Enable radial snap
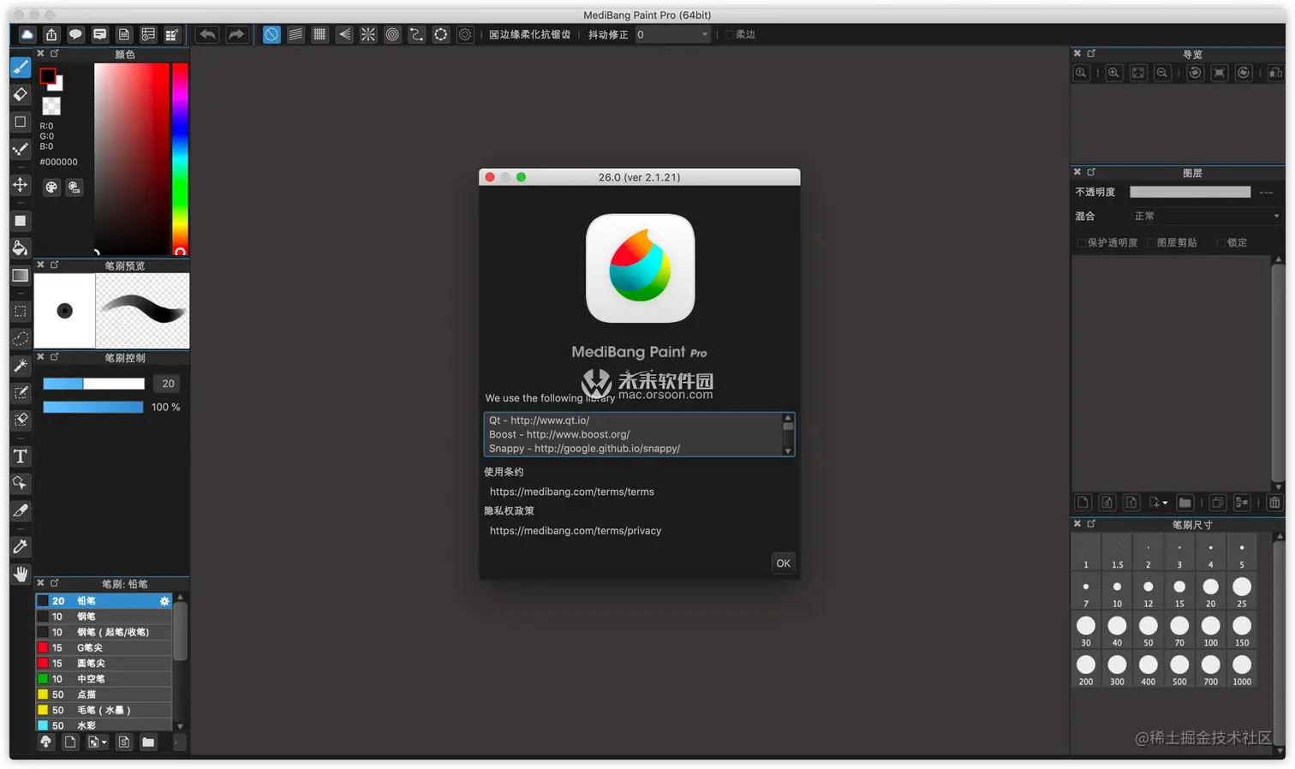This screenshot has width=1295, height=769. pos(368,34)
